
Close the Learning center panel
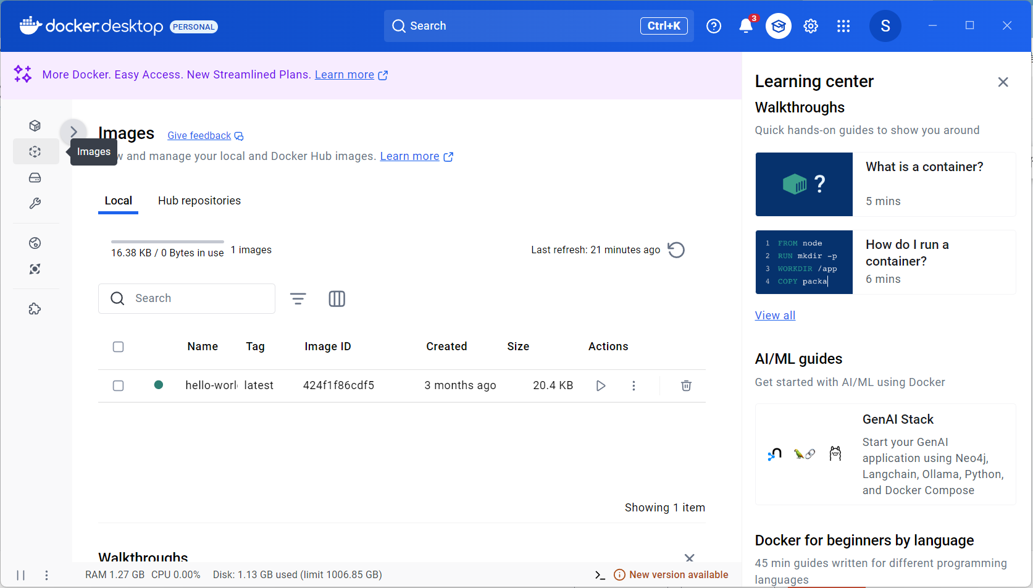click(1003, 82)
